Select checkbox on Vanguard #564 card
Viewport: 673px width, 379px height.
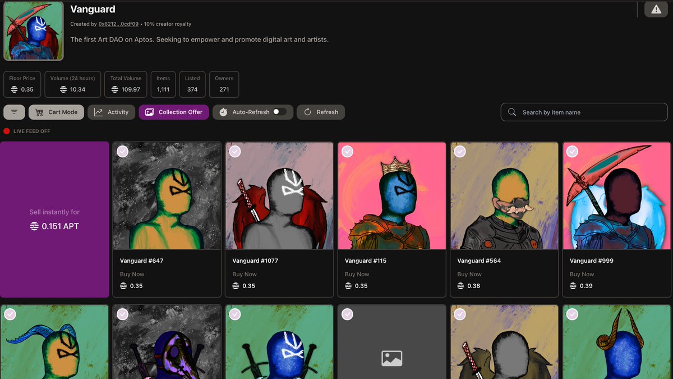[x=460, y=151]
